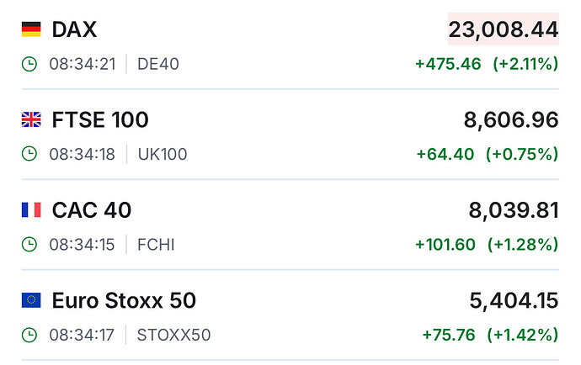This screenshot has height=365, width=581.
Task: Click the FTSE 100 price 8,606.96
Action: click(x=510, y=120)
